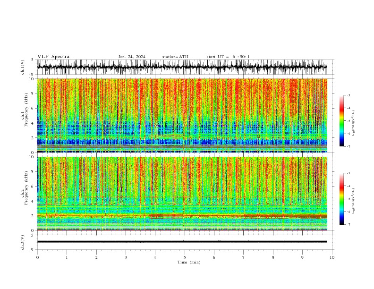Click the "Time (min)" axis label
The width and height of the screenshot is (374, 289).
[189, 262]
